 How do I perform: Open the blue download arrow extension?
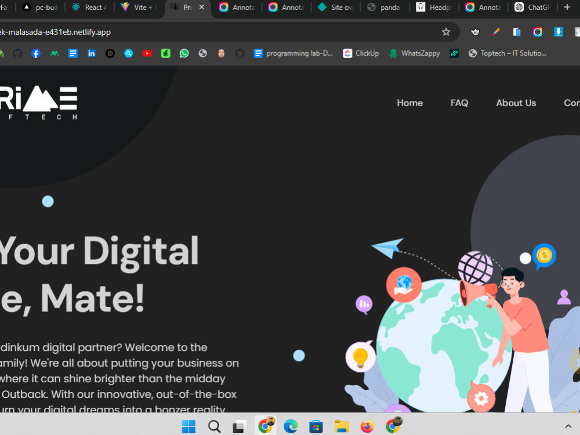[558, 32]
